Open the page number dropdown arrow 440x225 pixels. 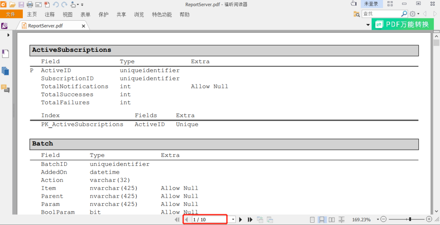click(x=233, y=219)
